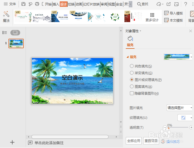Click the share/export icon

coord(169,4)
